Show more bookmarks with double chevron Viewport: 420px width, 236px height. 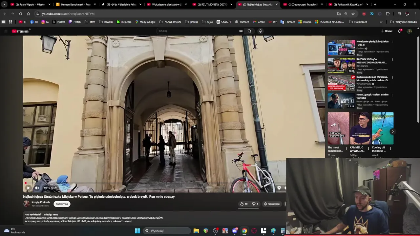pyautogui.click(x=381, y=22)
